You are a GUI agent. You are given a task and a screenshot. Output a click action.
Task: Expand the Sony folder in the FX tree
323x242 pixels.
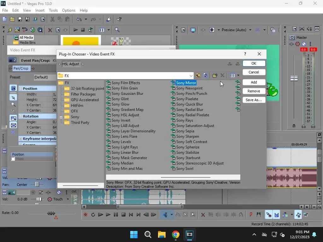[x=61, y=117]
